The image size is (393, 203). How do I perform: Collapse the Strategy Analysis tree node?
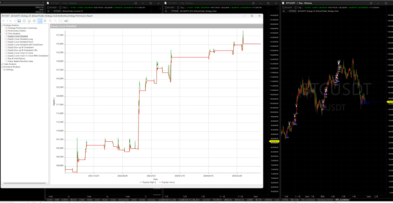(2, 25)
